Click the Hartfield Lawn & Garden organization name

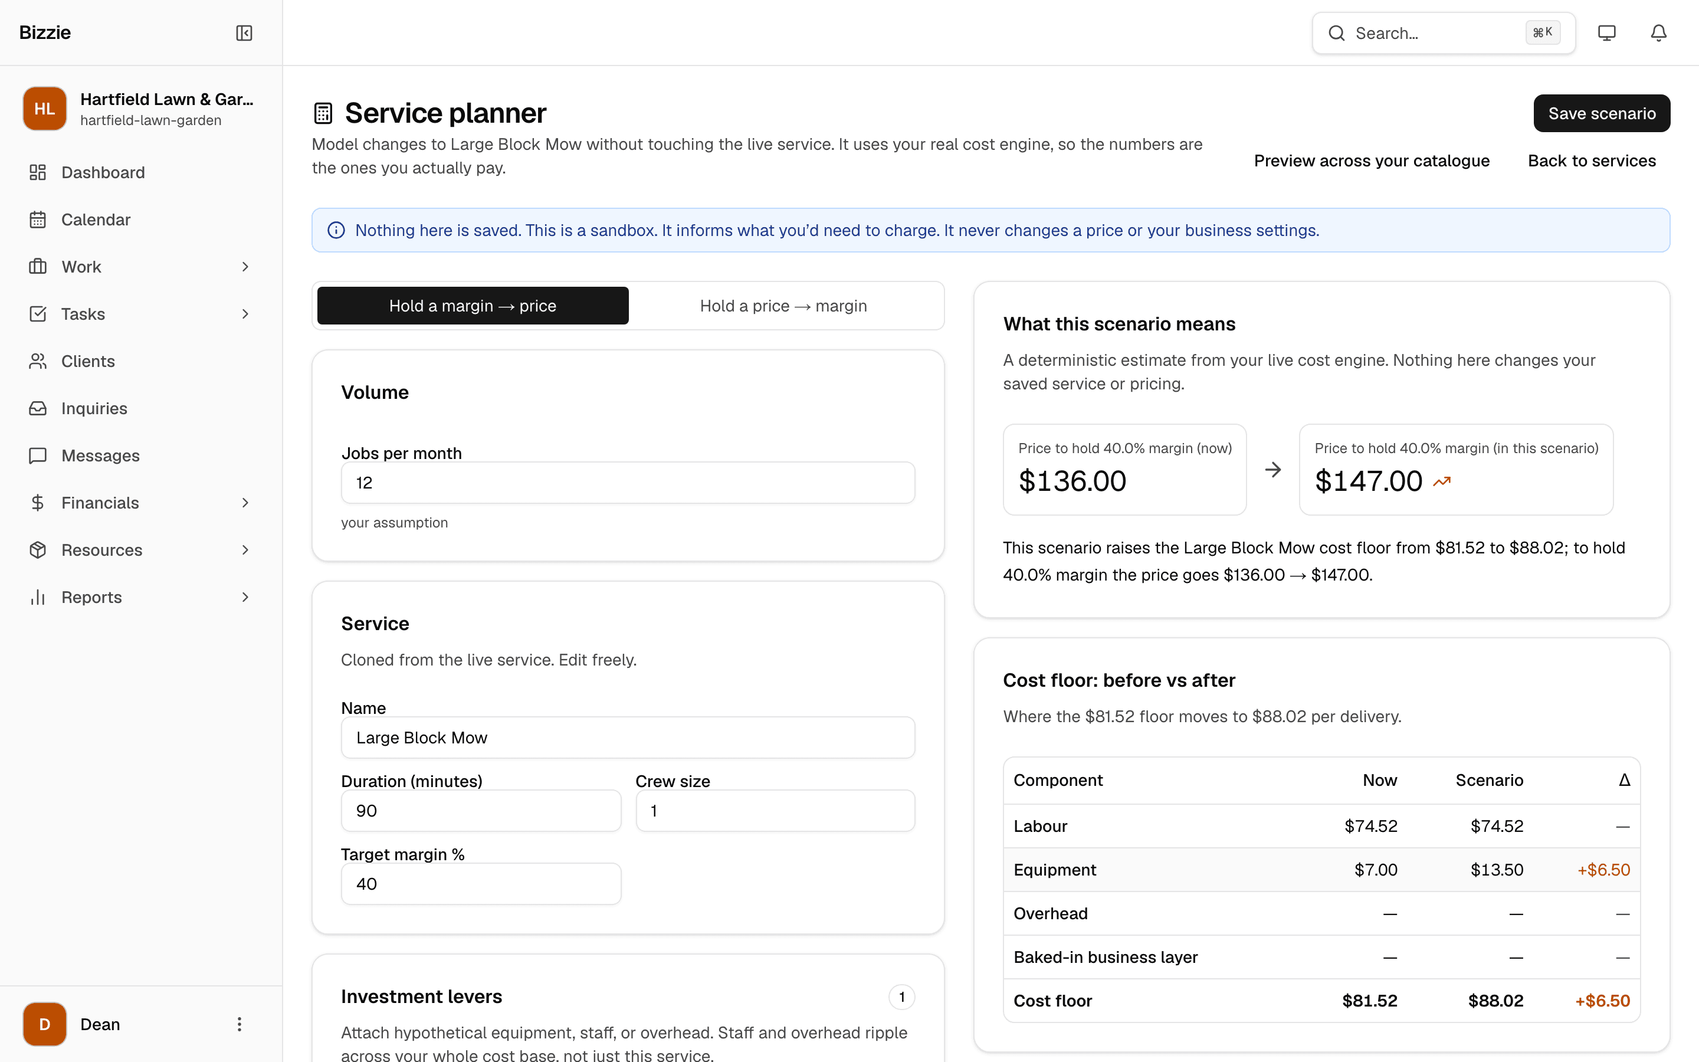tap(167, 99)
